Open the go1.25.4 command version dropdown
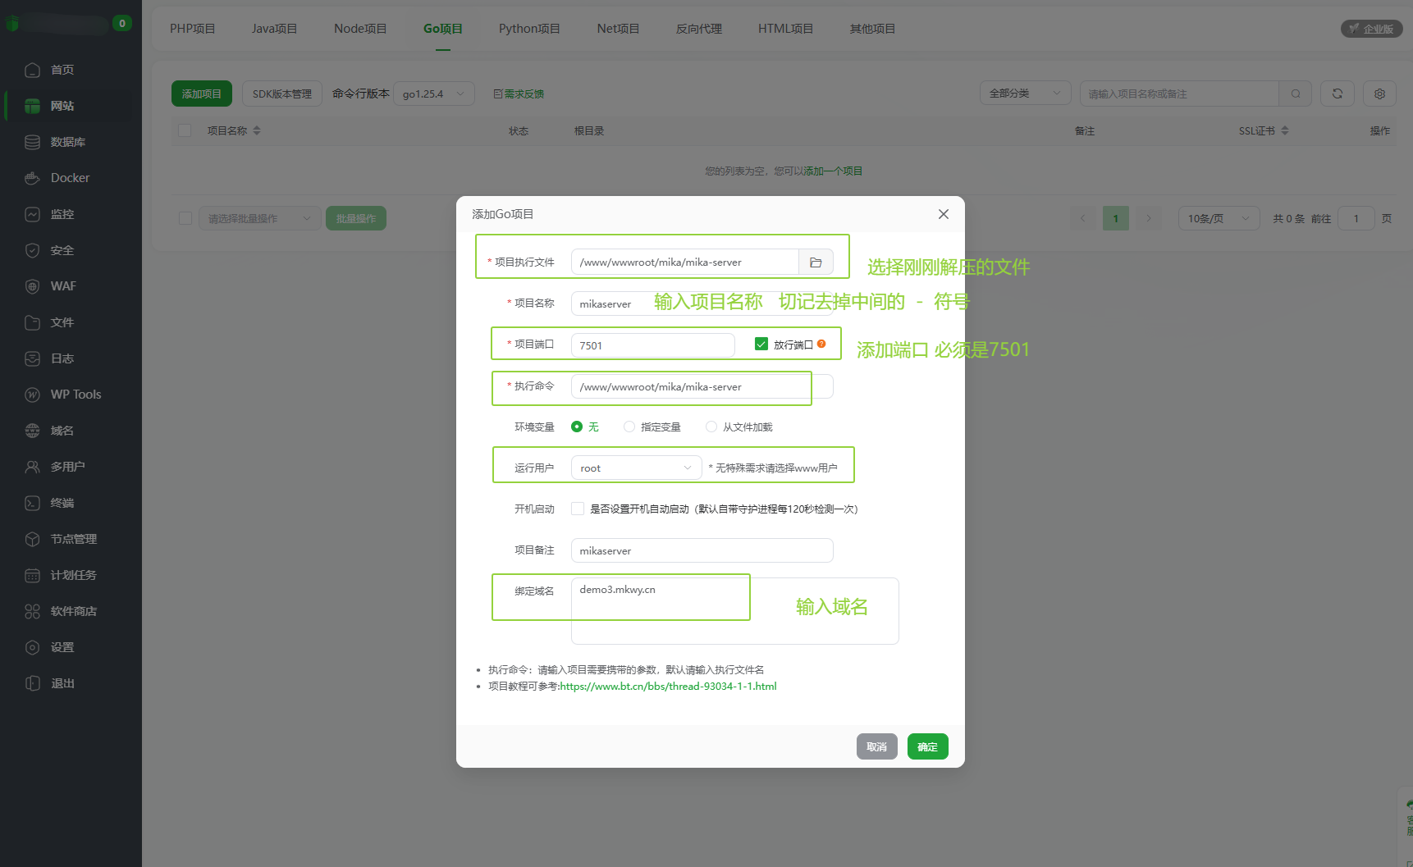 pyautogui.click(x=433, y=94)
